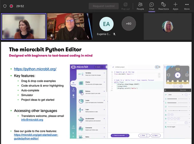Click the Comments hash icon

tap(81, 129)
